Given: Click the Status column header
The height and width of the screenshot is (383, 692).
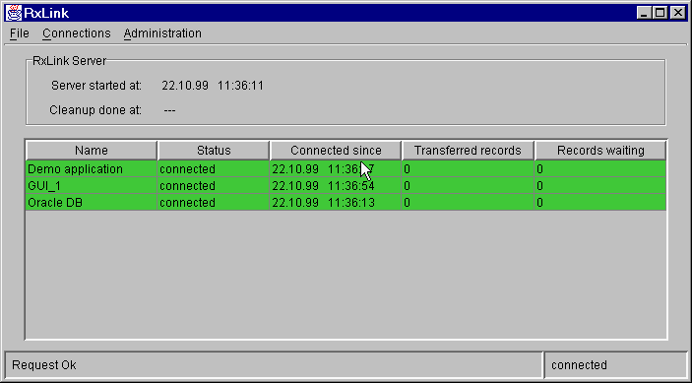Looking at the screenshot, I should click(x=214, y=151).
